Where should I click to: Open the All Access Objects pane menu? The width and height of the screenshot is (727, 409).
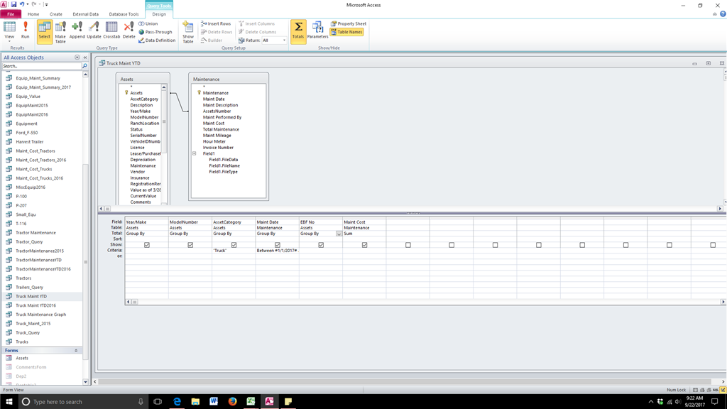77,58
